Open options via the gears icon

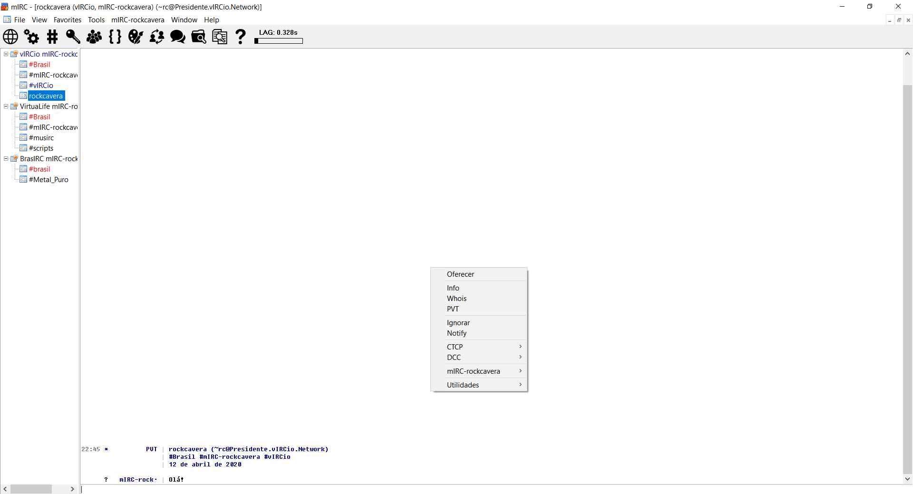pyautogui.click(x=31, y=37)
